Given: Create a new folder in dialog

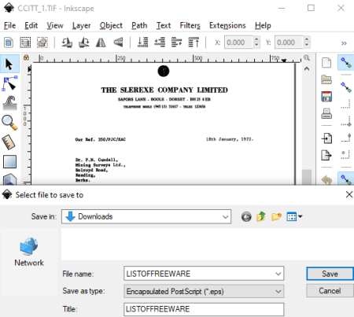Looking at the screenshot, I should click(276, 217).
